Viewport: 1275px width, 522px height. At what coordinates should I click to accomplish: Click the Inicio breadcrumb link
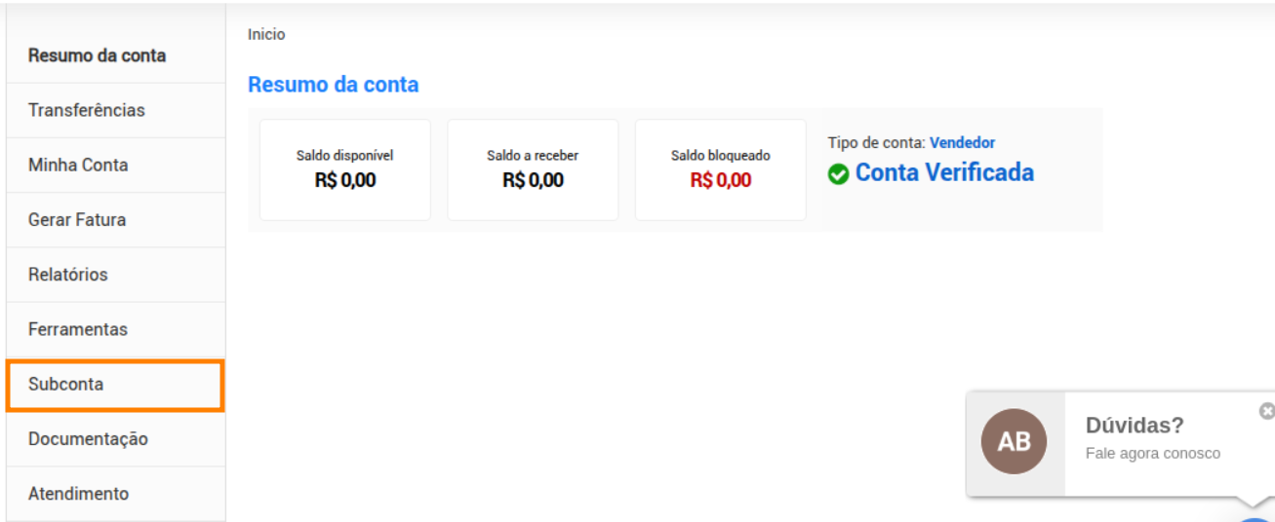point(266,34)
